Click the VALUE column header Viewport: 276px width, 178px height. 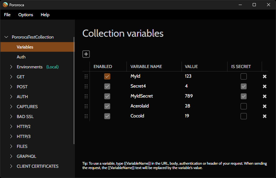tap(191, 66)
